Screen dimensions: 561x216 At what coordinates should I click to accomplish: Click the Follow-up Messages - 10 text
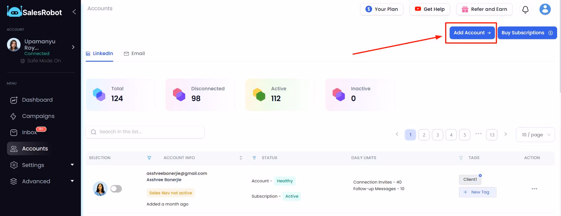pos(379,189)
